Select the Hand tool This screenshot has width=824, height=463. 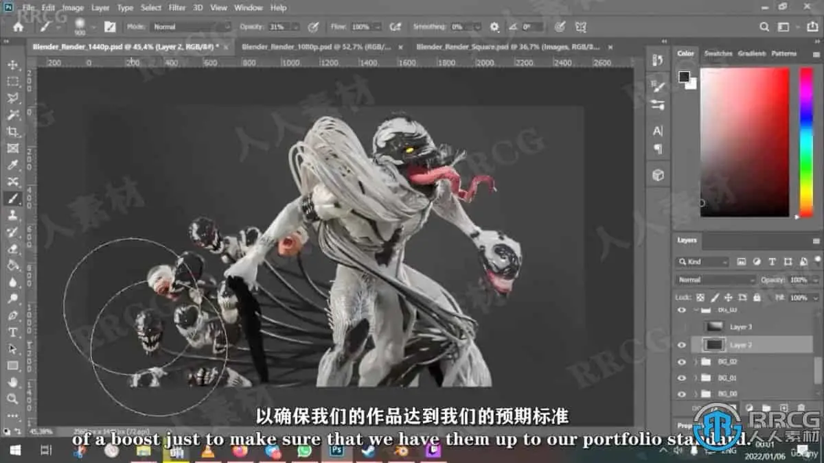pos(13,382)
